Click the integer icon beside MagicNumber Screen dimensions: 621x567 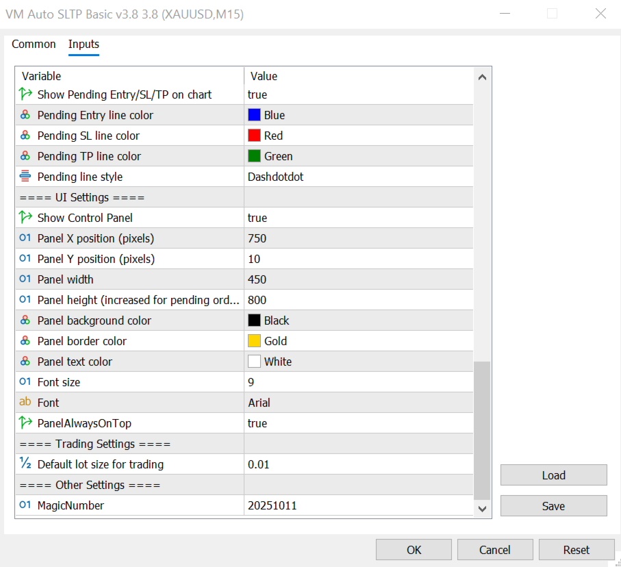click(x=25, y=505)
